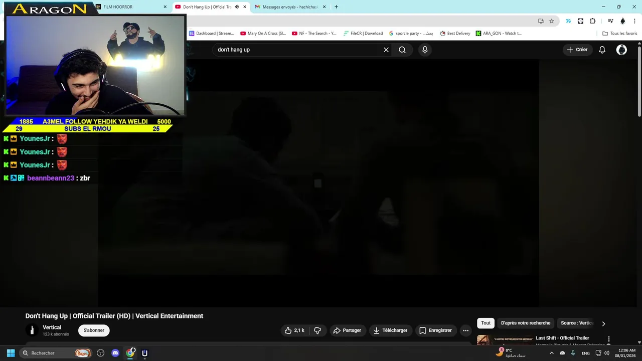Mute the Don't Hang Up tab audio

click(237, 7)
